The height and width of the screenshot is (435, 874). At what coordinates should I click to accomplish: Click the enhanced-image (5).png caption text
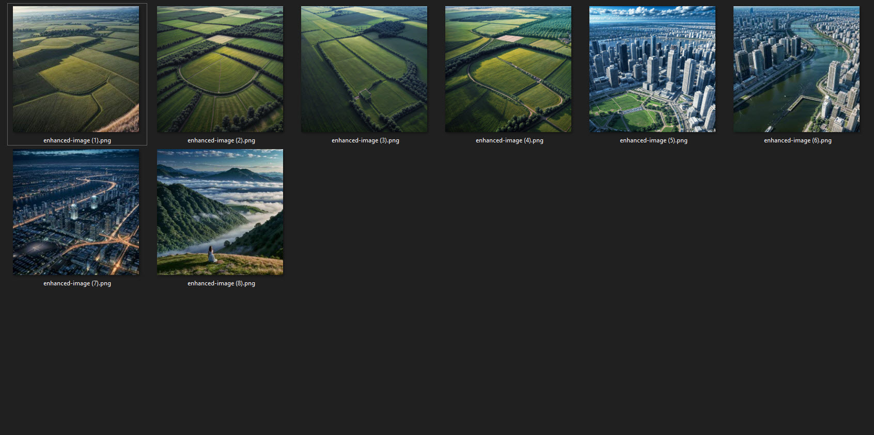click(653, 140)
